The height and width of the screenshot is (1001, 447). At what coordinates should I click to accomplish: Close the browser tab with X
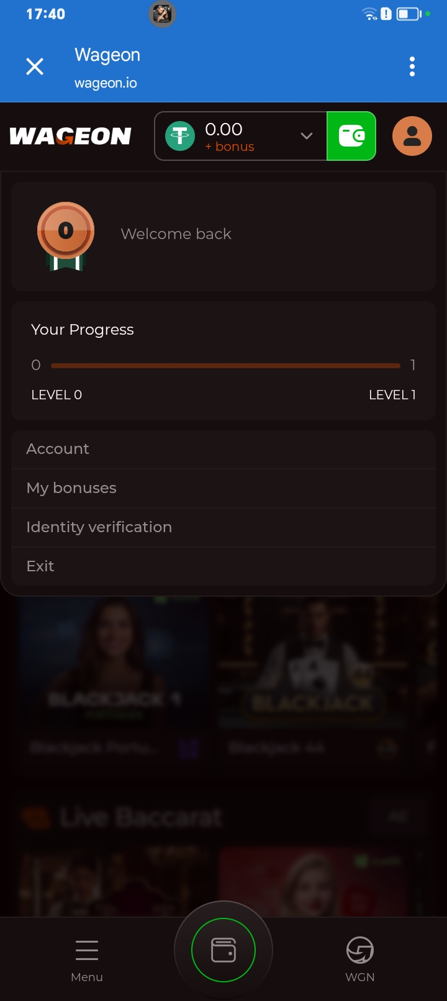35,66
